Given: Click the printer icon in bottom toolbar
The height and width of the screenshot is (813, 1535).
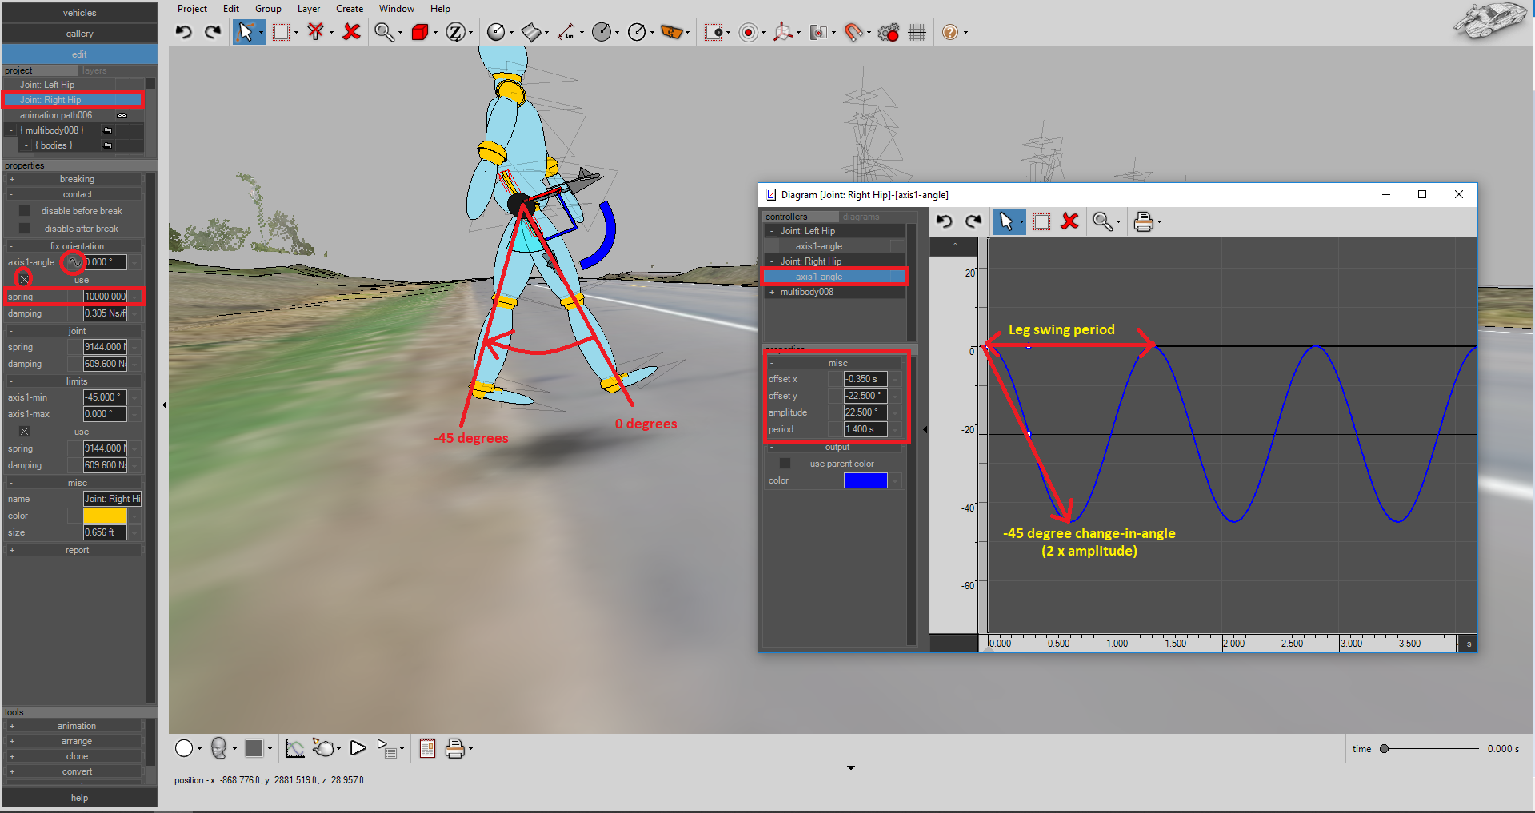Looking at the screenshot, I should pyautogui.click(x=455, y=748).
